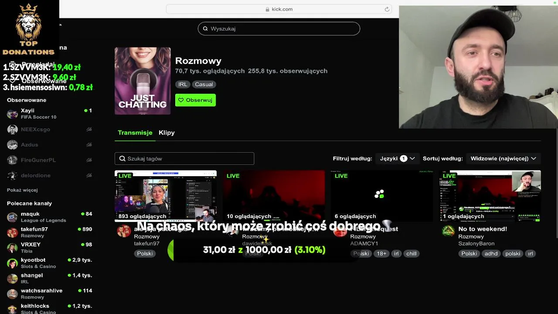Click the offline status icon beside Azdus
Image resolution: width=558 pixels, height=314 pixels.
89,145
